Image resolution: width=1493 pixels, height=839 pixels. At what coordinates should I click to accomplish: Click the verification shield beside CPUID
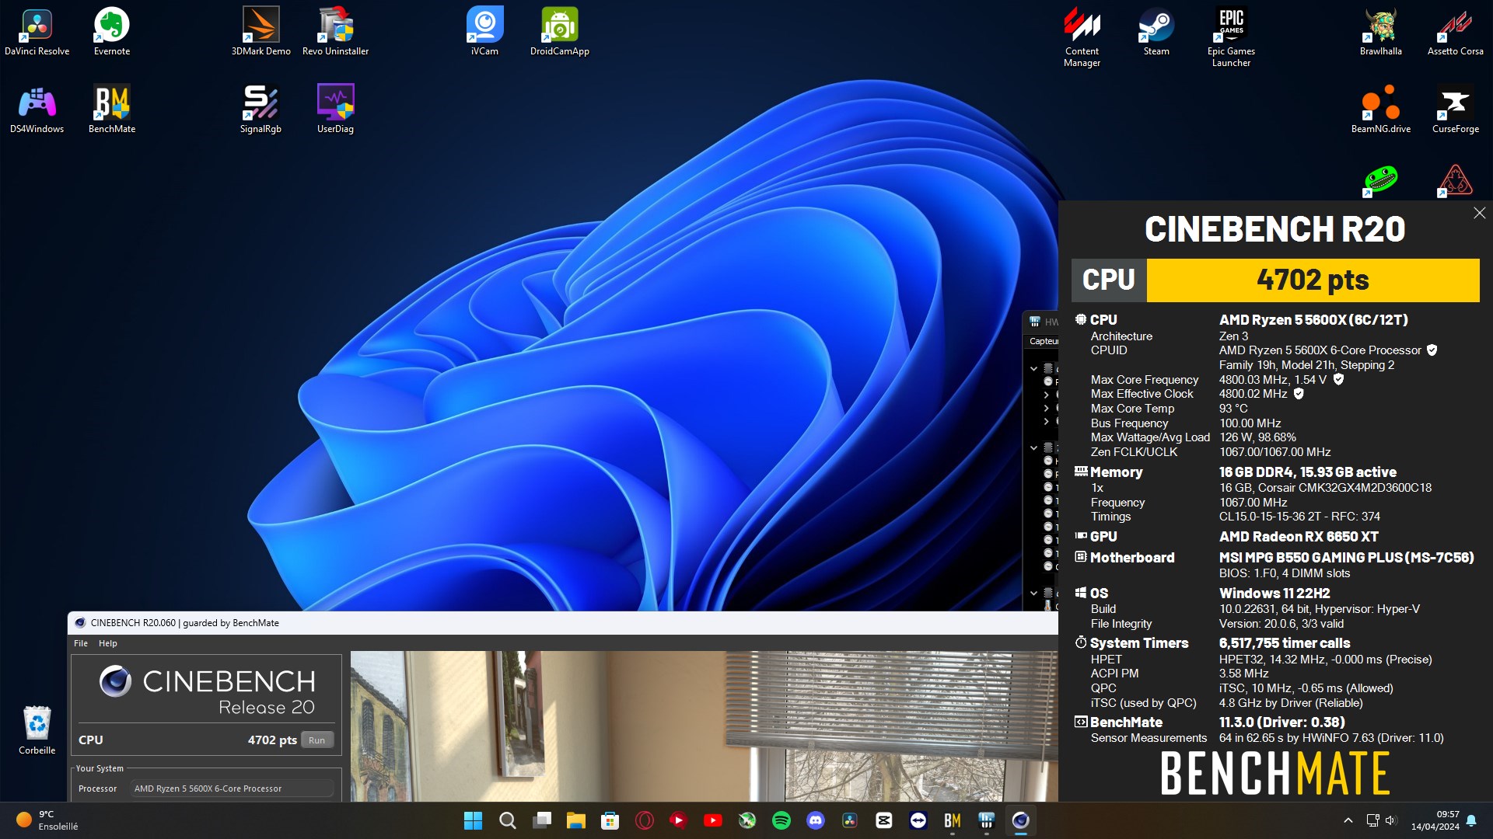click(x=1432, y=350)
